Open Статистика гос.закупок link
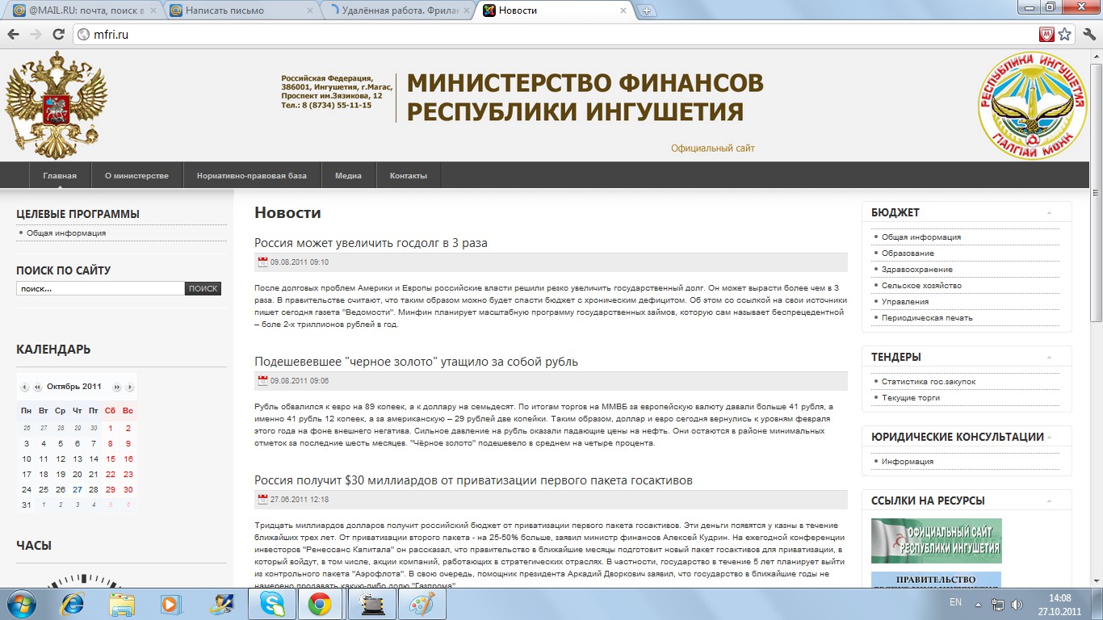The height and width of the screenshot is (620, 1103). (929, 382)
